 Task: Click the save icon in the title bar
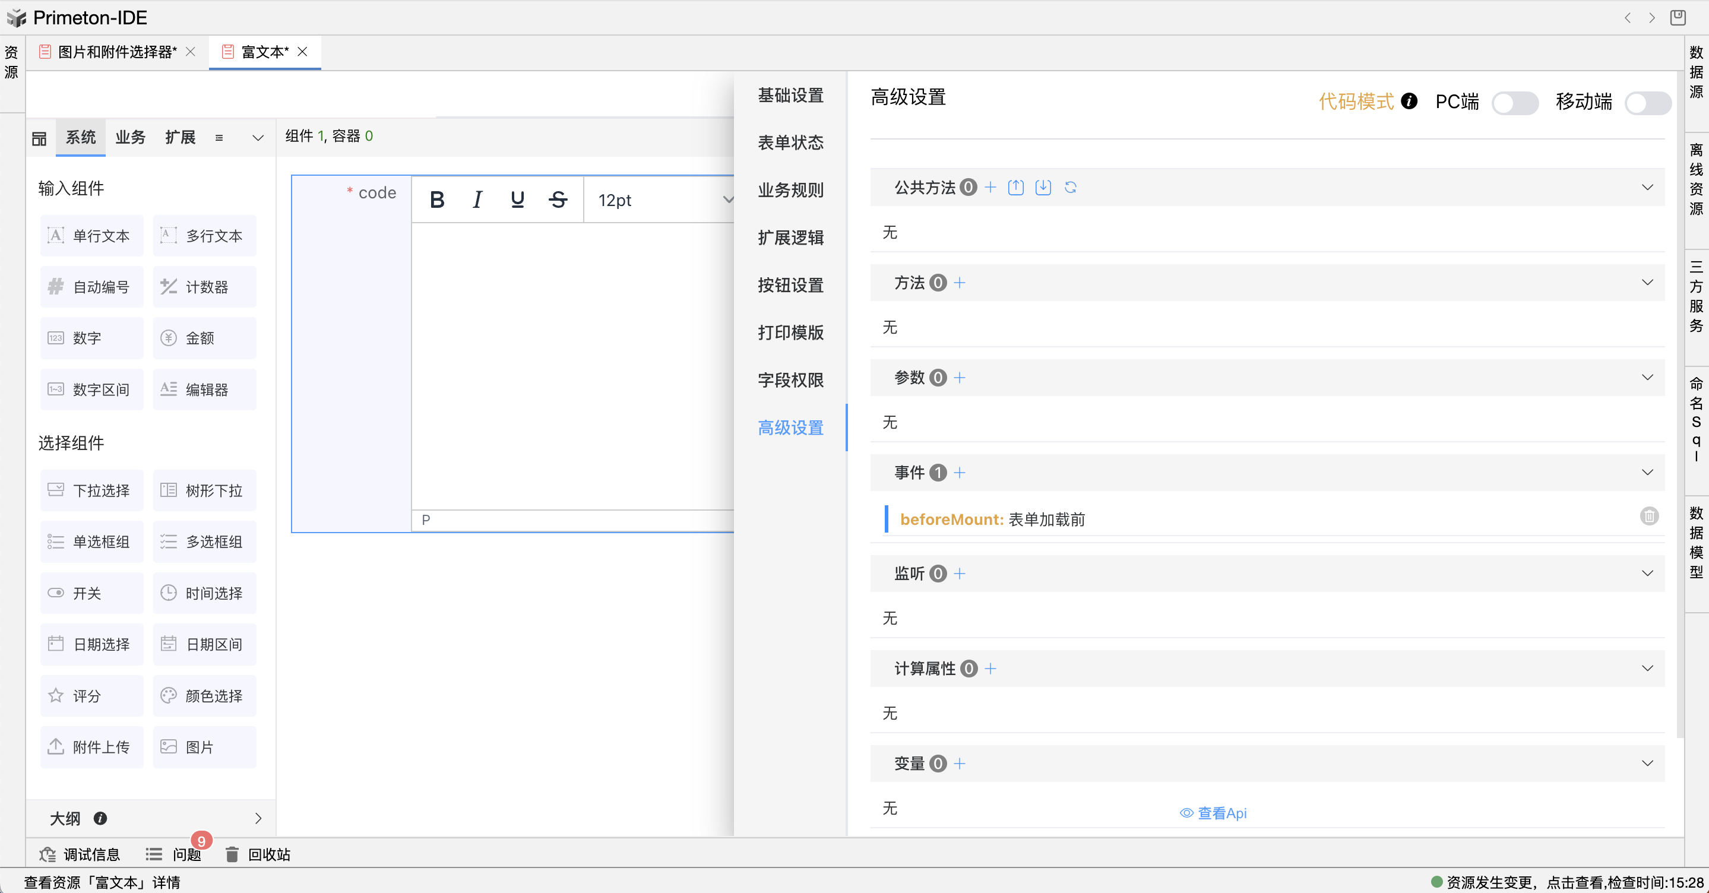click(x=1678, y=18)
